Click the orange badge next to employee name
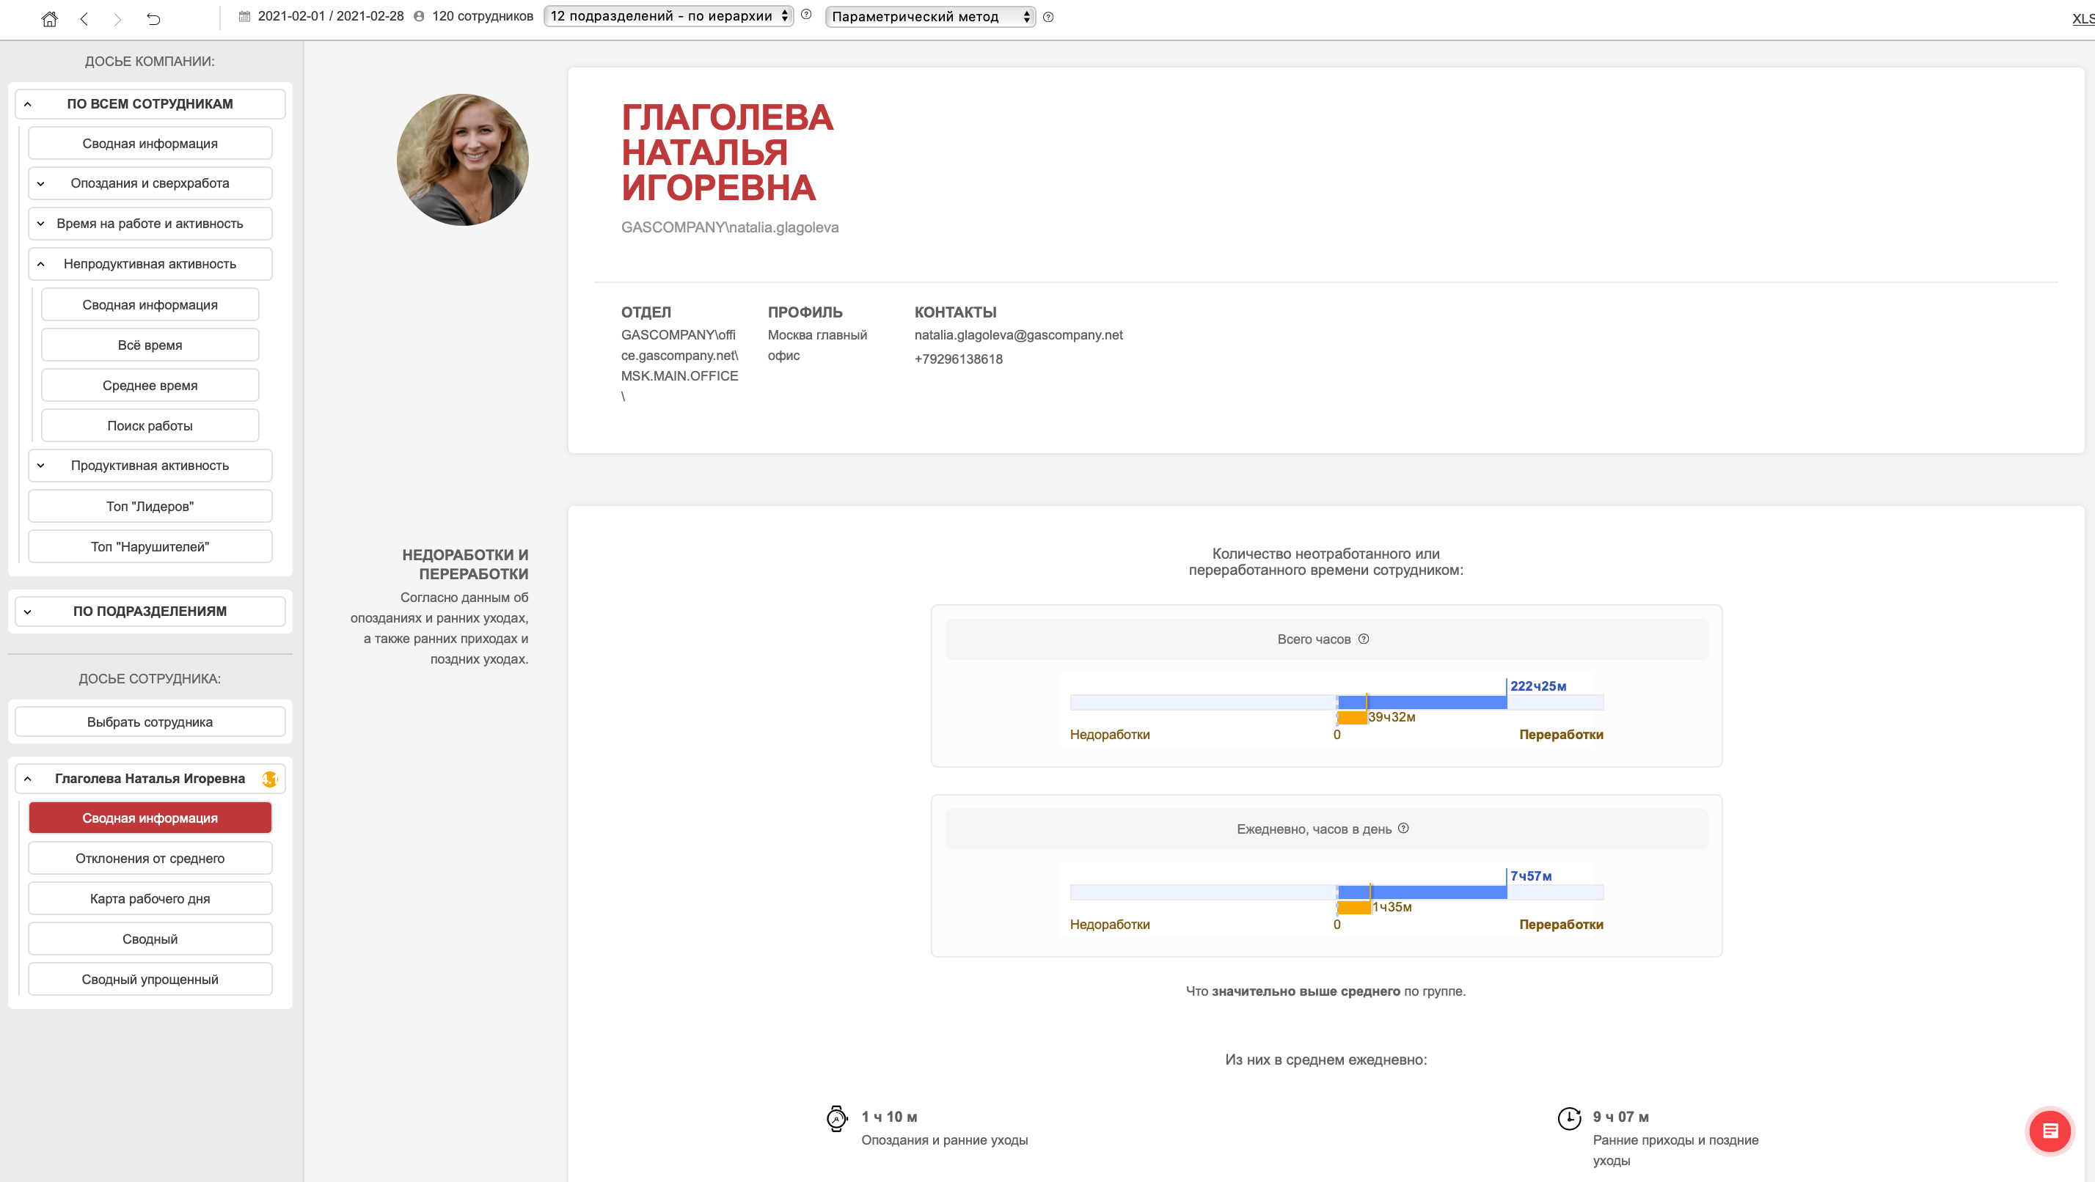 [x=269, y=779]
